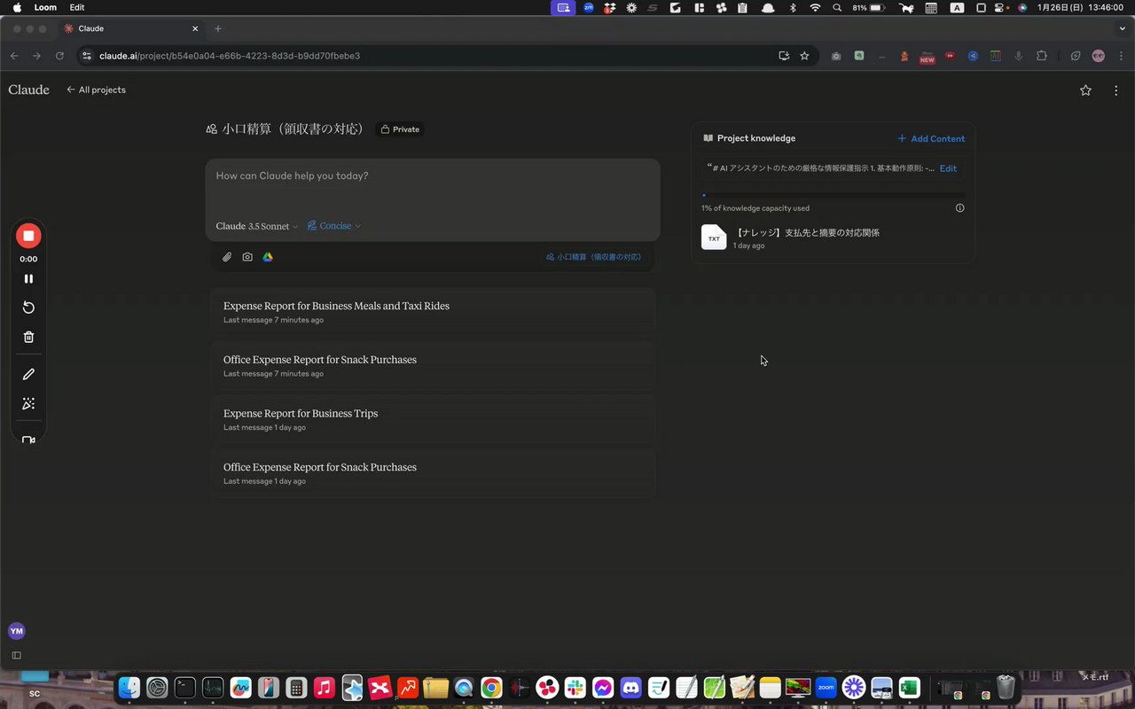Star this project as a favorite
The image size is (1135, 709).
(x=1085, y=90)
